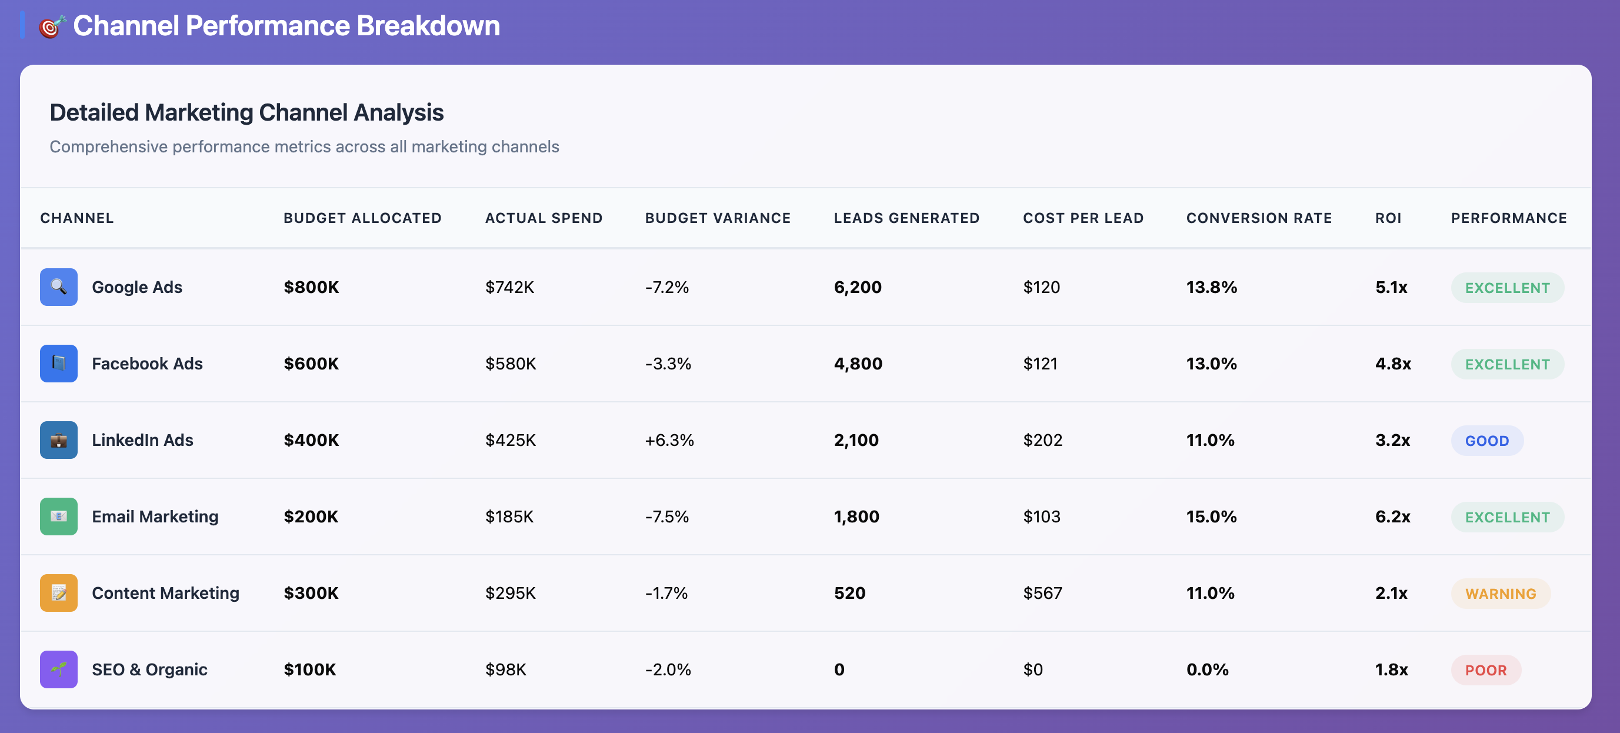Click the $98K actual spend value
The height and width of the screenshot is (733, 1620).
pyautogui.click(x=506, y=669)
